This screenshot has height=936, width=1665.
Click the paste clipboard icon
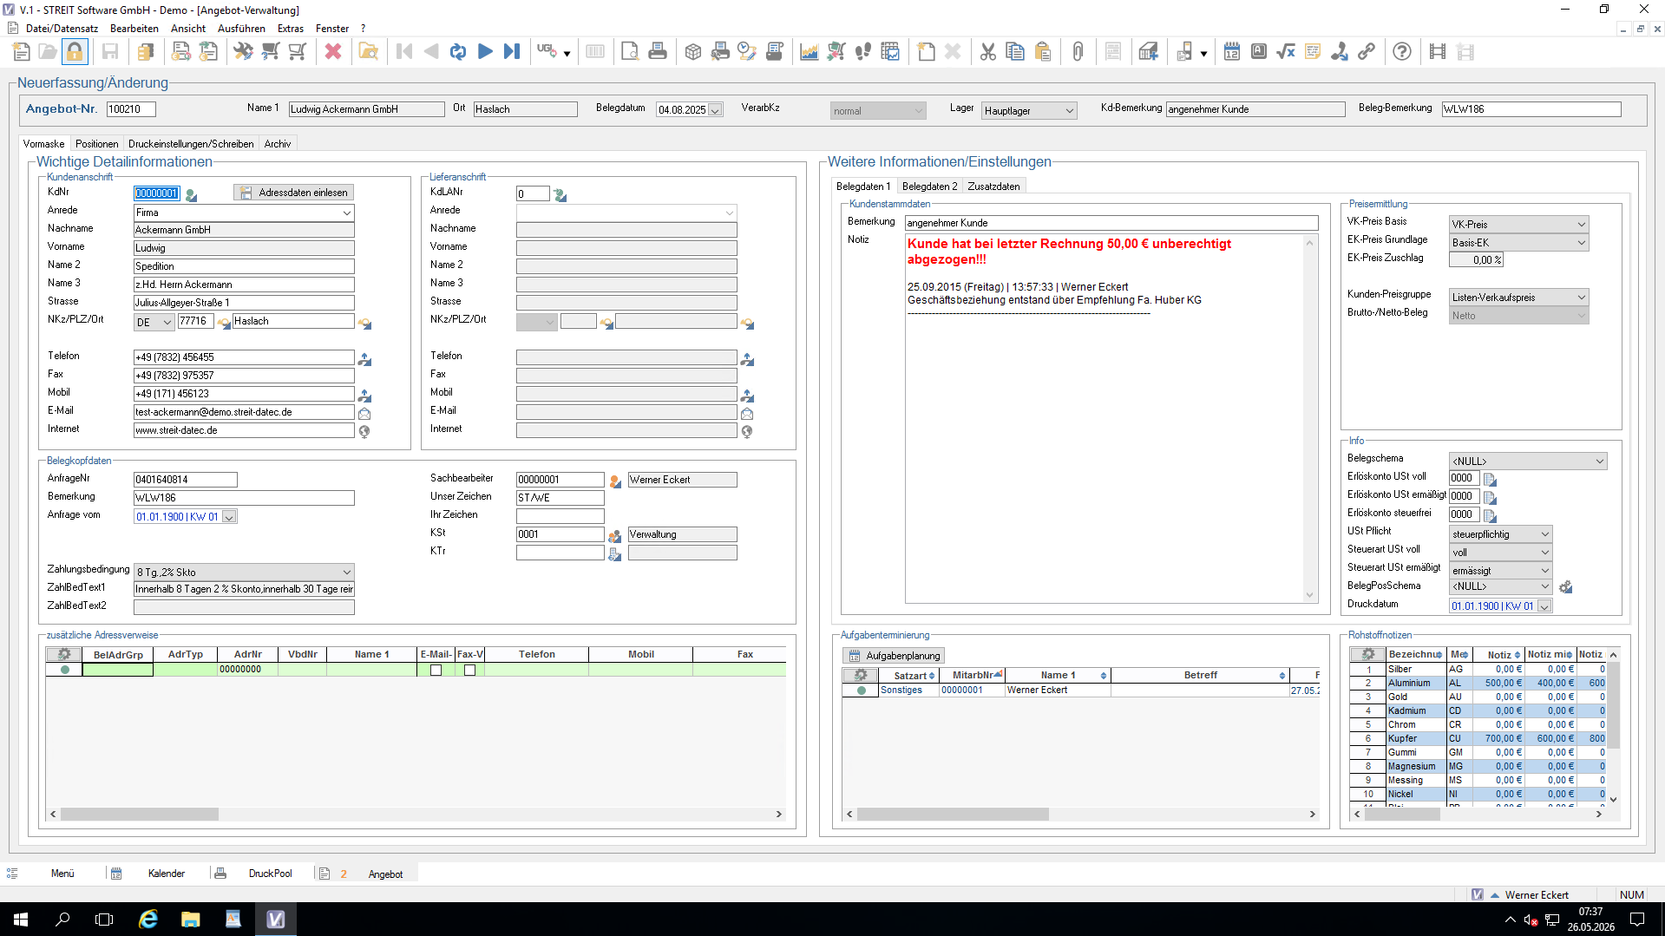coord(1043,52)
